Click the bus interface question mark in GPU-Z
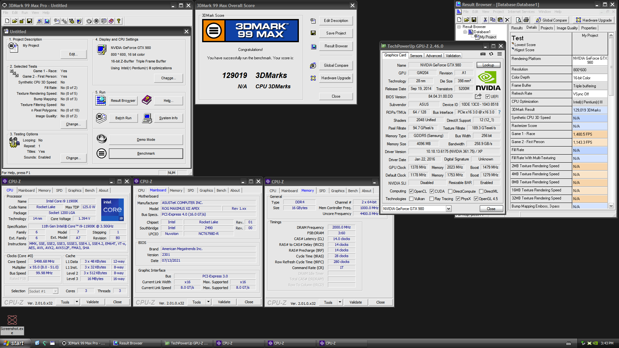The image size is (619, 348). [499, 112]
